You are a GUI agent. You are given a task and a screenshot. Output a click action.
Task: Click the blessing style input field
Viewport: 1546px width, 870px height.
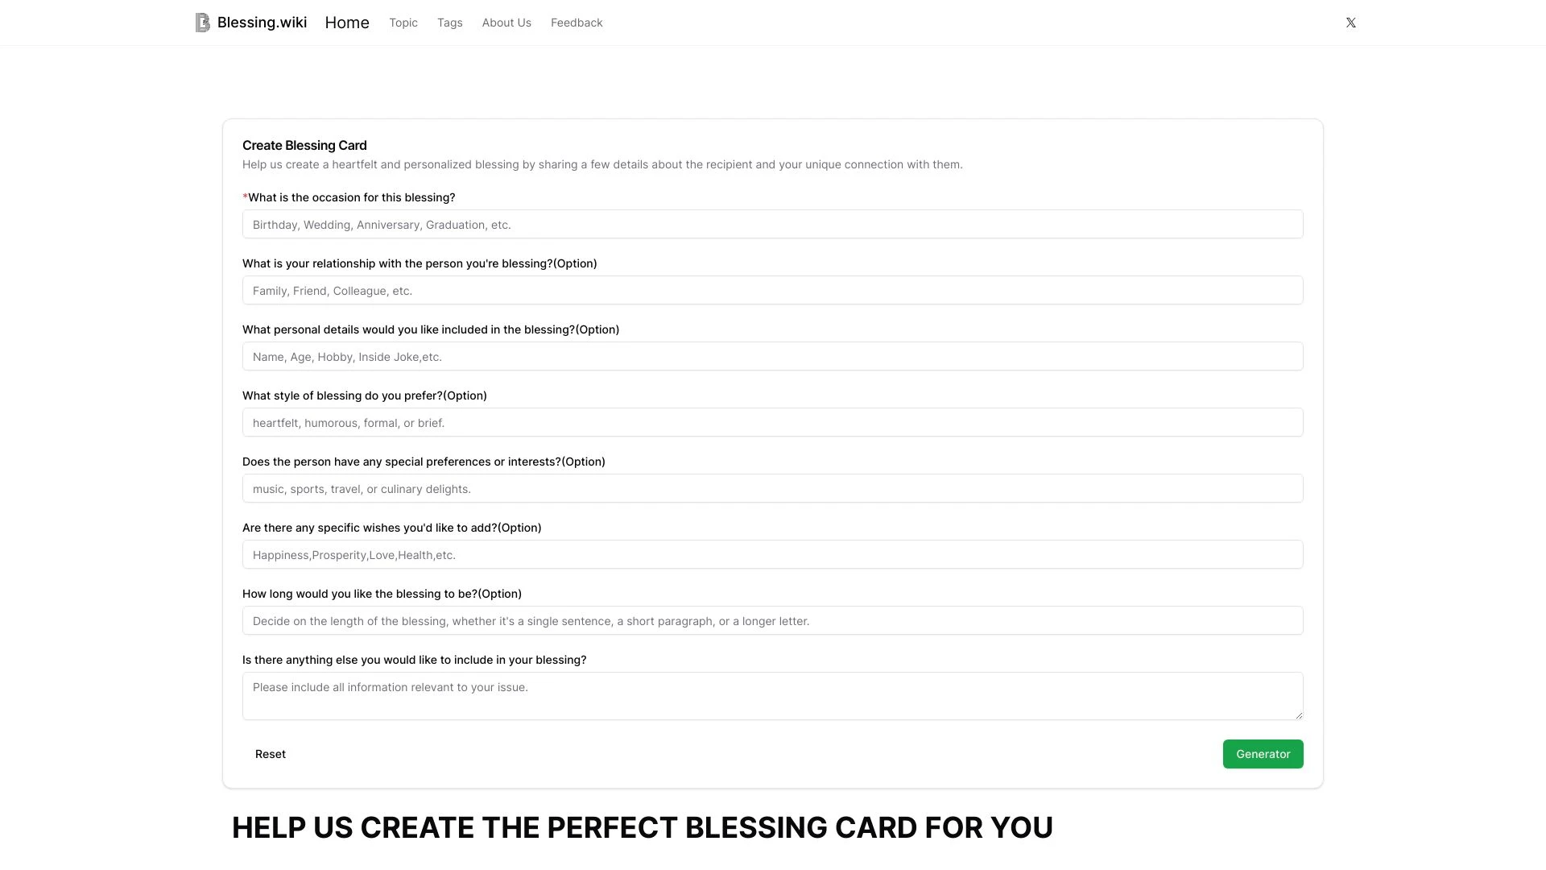click(773, 422)
